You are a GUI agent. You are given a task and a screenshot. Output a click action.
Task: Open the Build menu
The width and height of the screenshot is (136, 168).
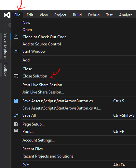point(77,15)
